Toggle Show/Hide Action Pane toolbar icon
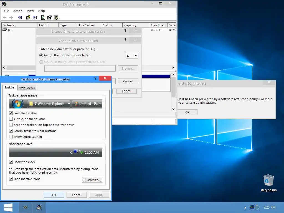Image resolution: width=284 pixels, height=213 pixels. 35,17
